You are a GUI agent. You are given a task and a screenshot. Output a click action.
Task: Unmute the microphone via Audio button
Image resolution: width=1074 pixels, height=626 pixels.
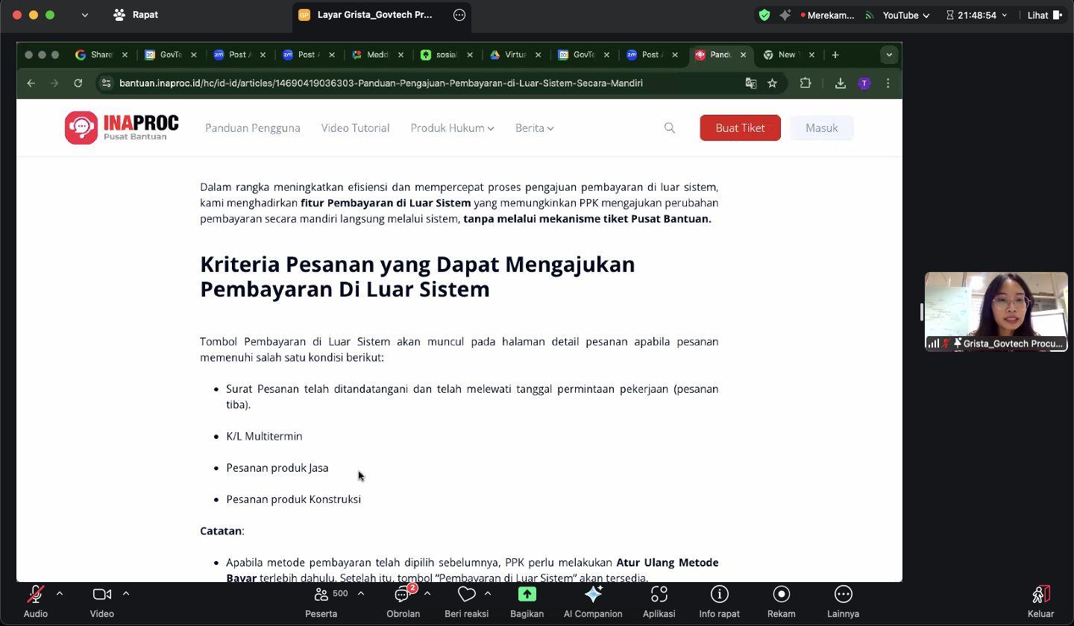[35, 595]
